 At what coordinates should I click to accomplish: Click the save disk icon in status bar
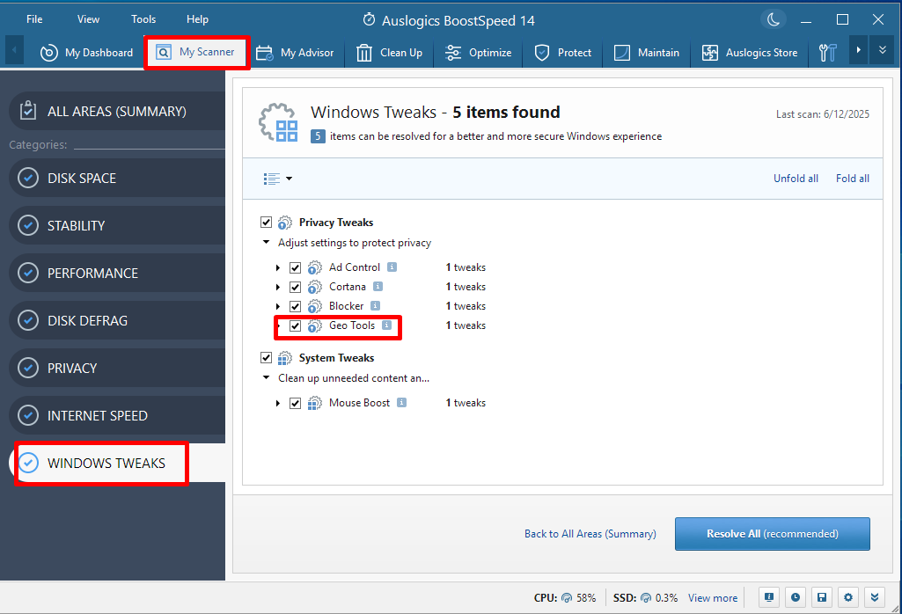click(x=821, y=597)
